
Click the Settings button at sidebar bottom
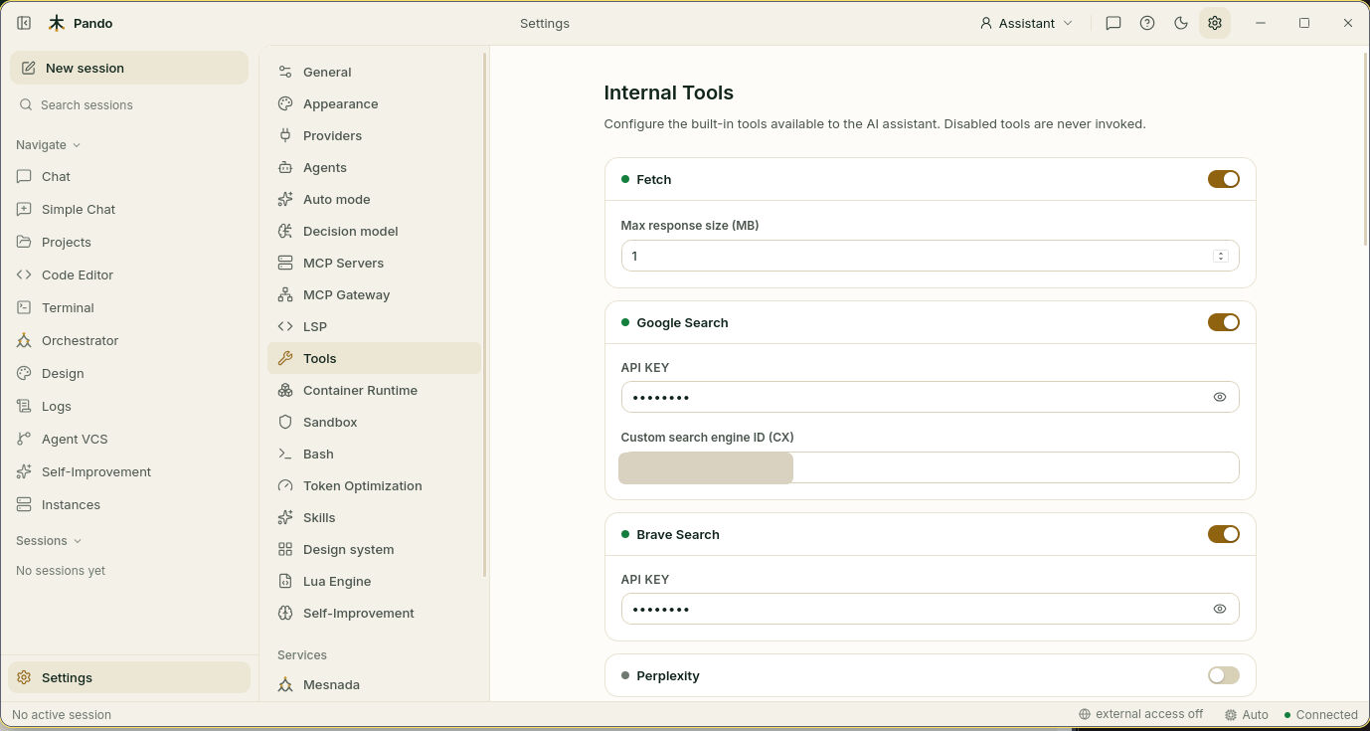click(x=129, y=677)
